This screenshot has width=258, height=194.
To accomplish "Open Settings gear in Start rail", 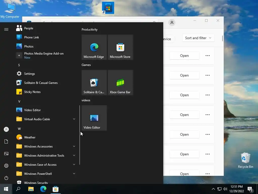I will pyautogui.click(x=6, y=166).
